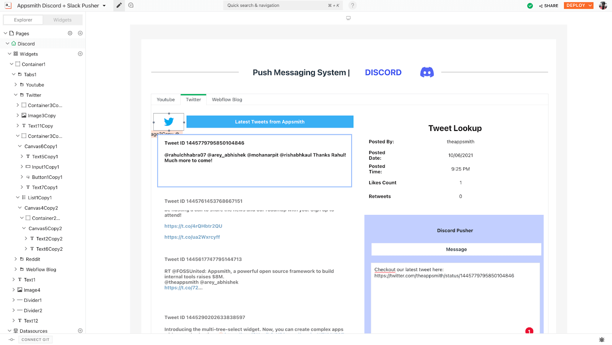The image size is (612, 345).
Task: Select the Twitter bird image widget
Action: coord(169,122)
